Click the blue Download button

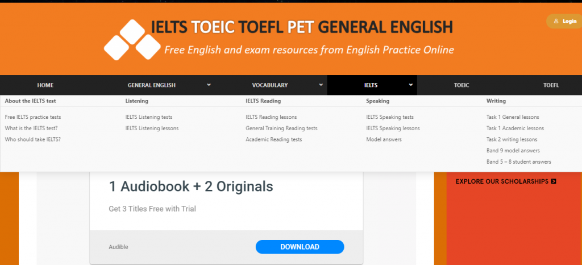click(x=300, y=247)
